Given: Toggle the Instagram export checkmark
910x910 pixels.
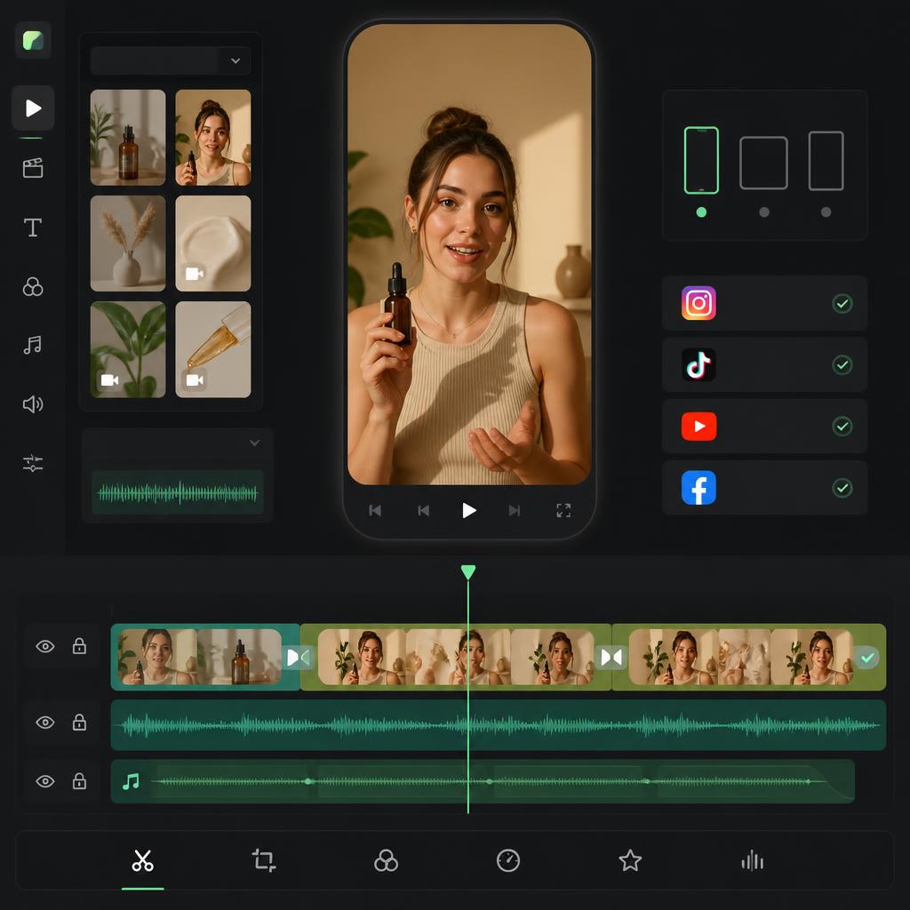Looking at the screenshot, I should tap(842, 303).
